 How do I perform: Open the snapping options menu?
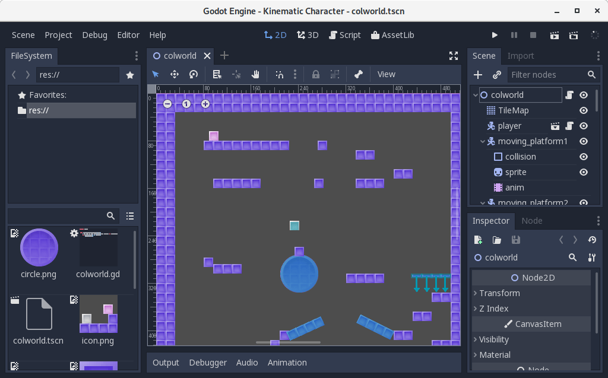coord(295,74)
